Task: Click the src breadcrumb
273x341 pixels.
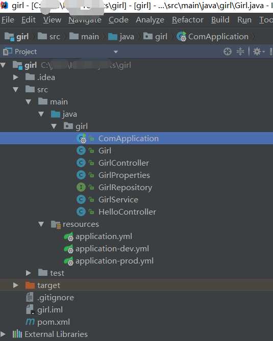Action: 49,37
